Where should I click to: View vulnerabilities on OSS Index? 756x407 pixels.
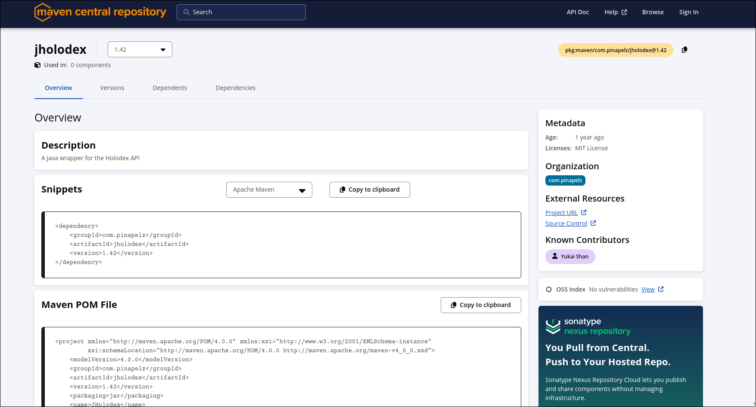tap(647, 289)
